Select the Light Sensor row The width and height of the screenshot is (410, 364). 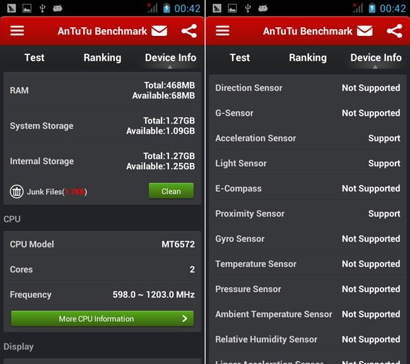point(308,163)
